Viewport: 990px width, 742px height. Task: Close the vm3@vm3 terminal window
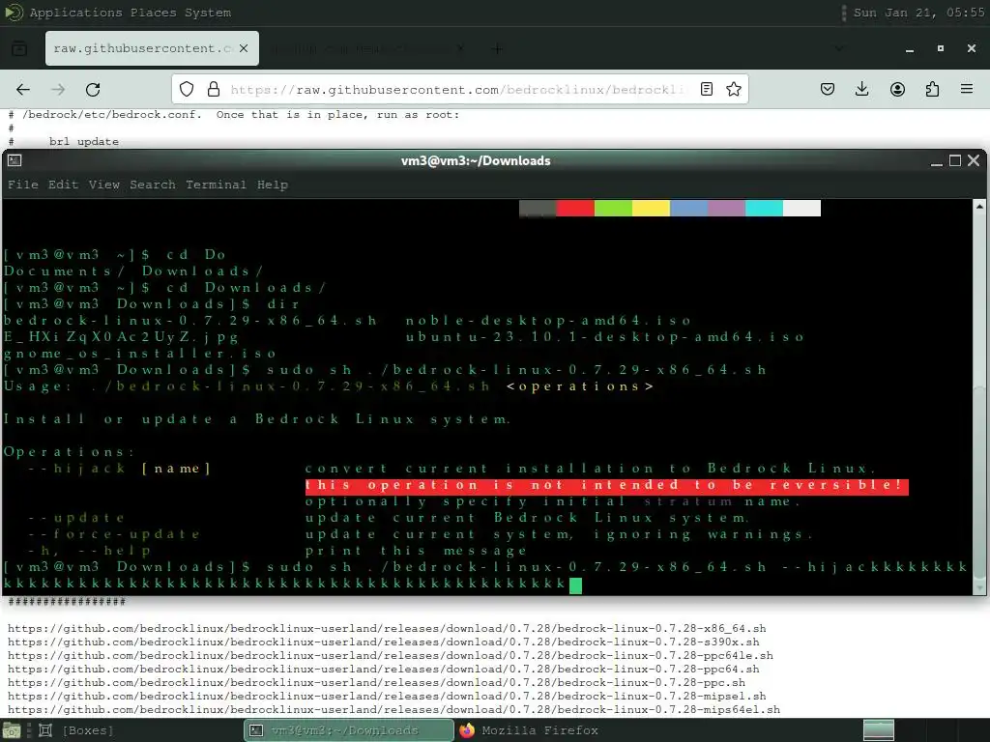coord(974,161)
